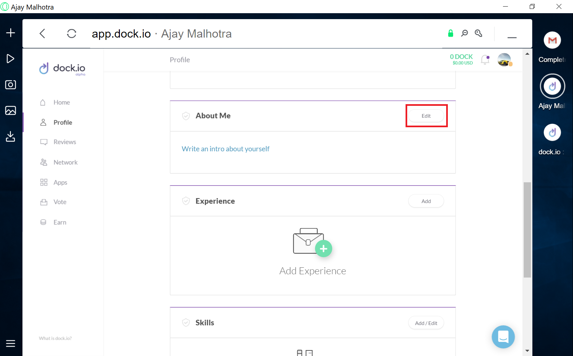Click the zoom out magnifier icon

coord(464,33)
